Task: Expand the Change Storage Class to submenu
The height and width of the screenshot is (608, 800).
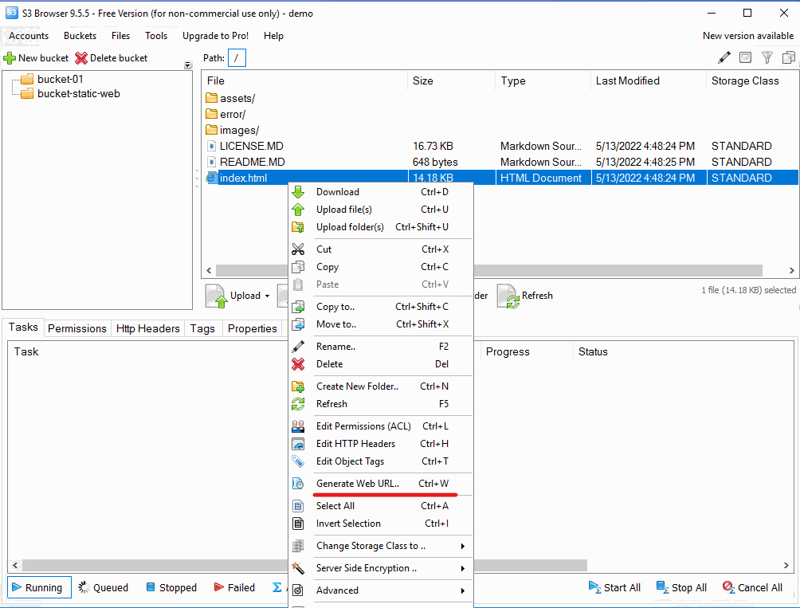Action: point(463,547)
